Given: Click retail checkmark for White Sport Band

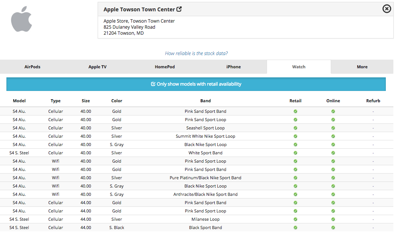Looking at the screenshot, I should click(295, 153).
